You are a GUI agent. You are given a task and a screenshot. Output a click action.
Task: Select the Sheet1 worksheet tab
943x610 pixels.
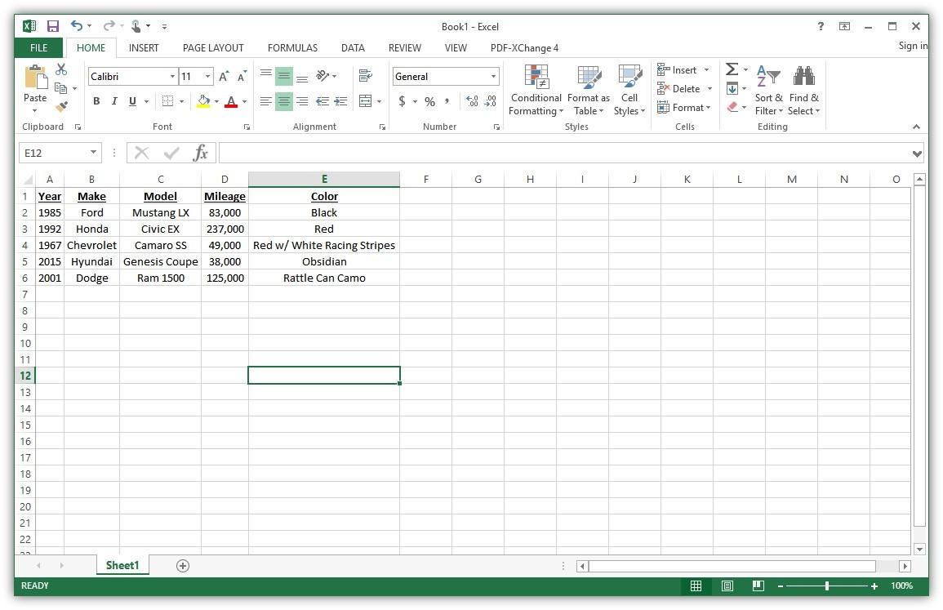pyautogui.click(x=122, y=565)
